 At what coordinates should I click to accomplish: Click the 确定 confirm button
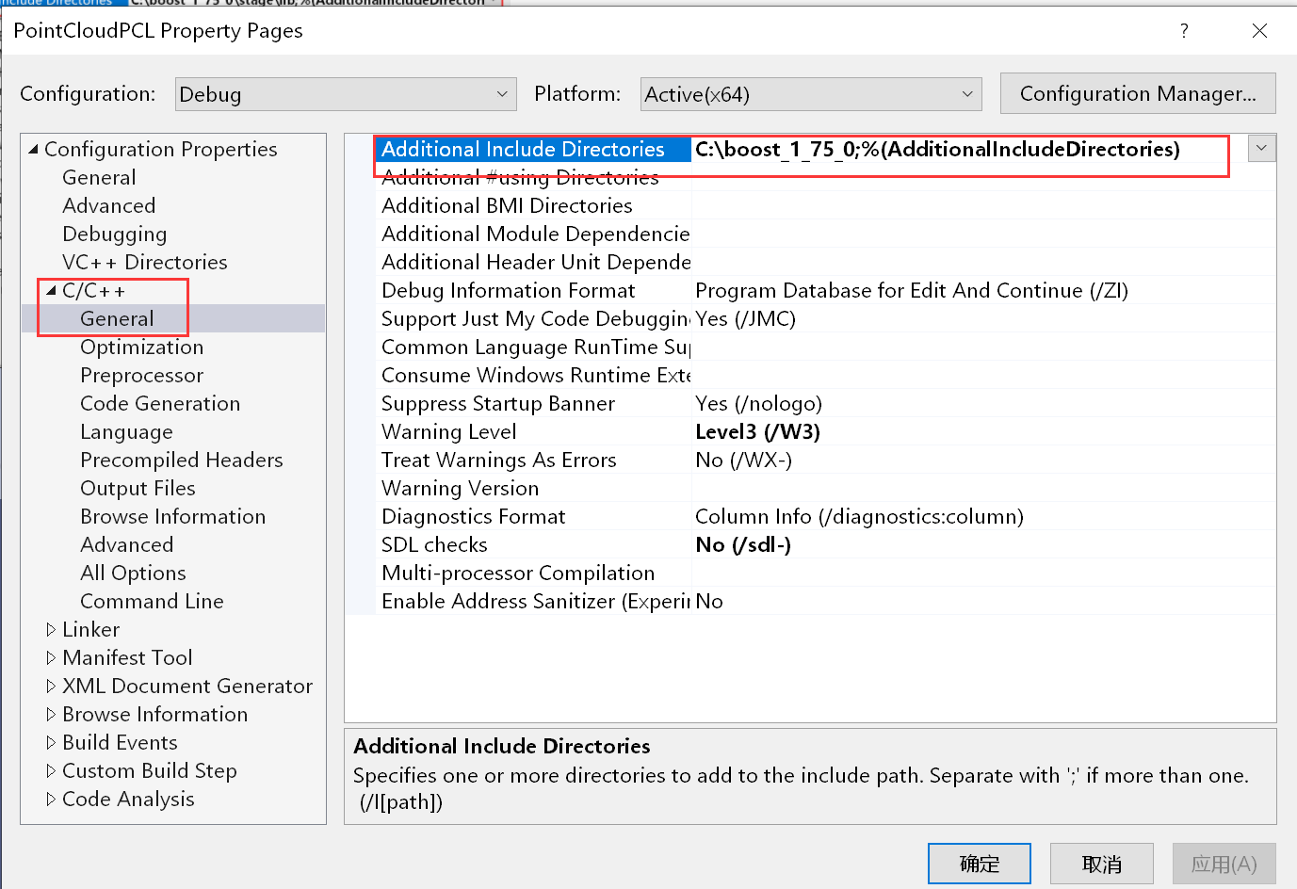tap(980, 863)
